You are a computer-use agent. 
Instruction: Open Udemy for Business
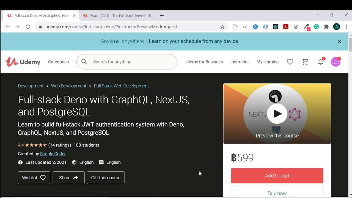coord(204,62)
